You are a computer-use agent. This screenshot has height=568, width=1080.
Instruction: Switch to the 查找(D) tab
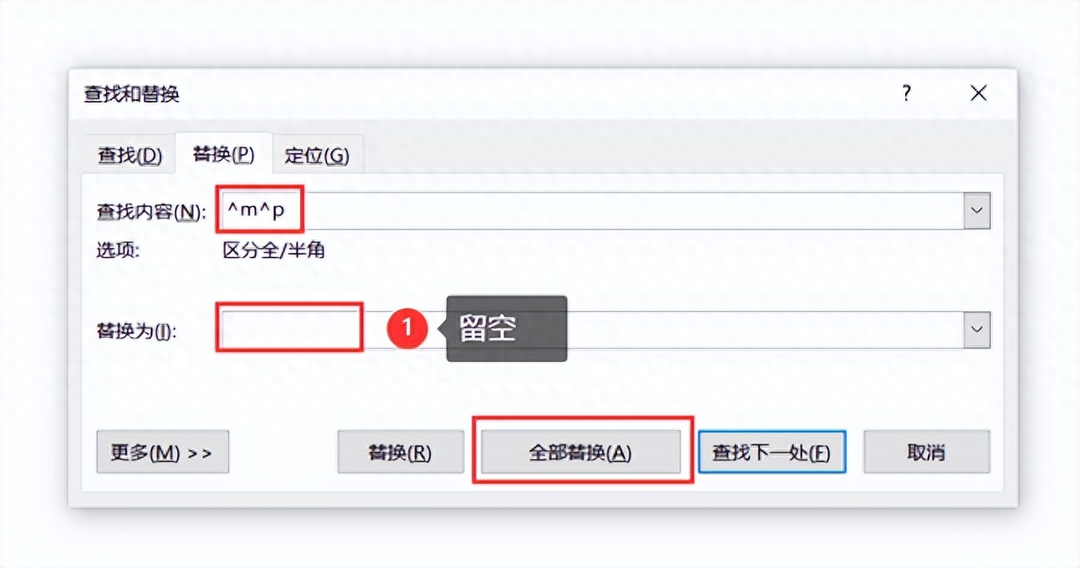pyautogui.click(x=130, y=155)
